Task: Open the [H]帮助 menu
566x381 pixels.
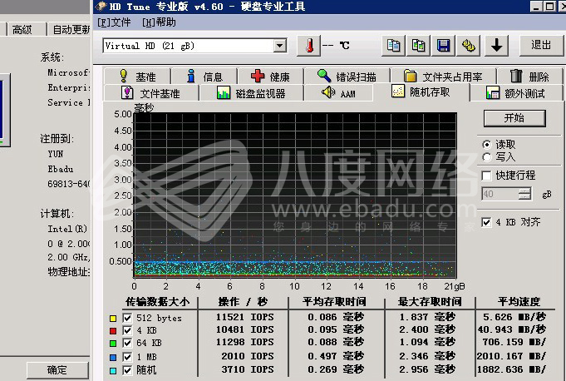Action: click(159, 22)
